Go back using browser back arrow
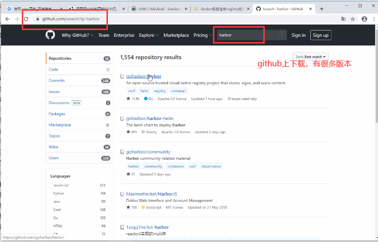 pyautogui.click(x=7, y=19)
